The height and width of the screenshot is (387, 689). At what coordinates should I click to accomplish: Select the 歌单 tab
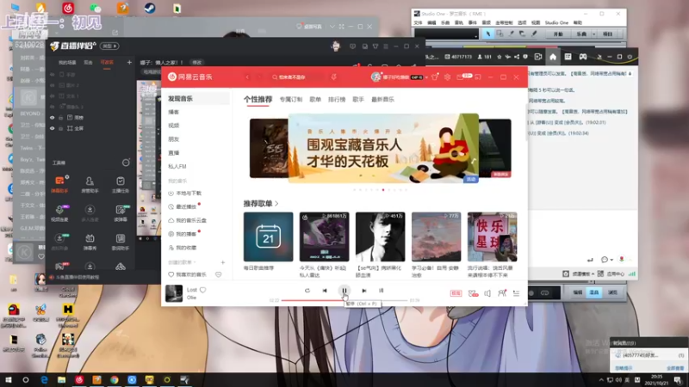point(315,100)
